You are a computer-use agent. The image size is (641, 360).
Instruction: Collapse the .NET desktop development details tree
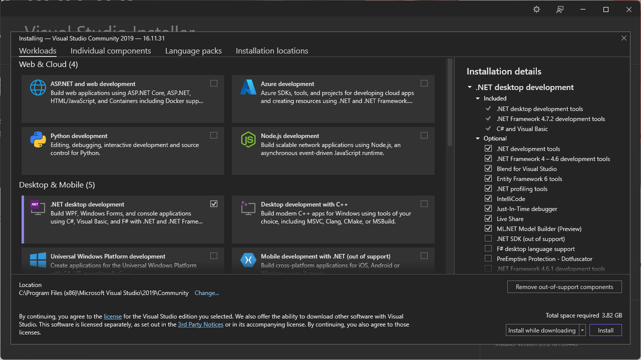[470, 87]
